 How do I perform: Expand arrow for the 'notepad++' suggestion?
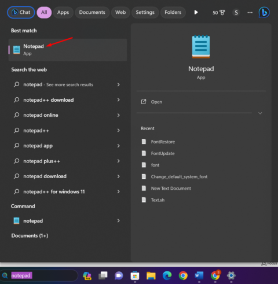pos(118,131)
